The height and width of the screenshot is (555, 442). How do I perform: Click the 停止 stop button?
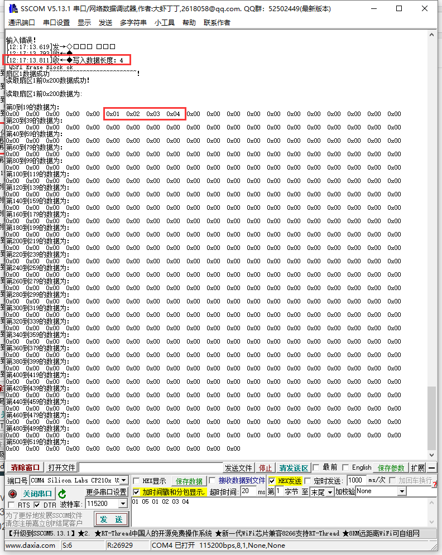click(x=265, y=468)
